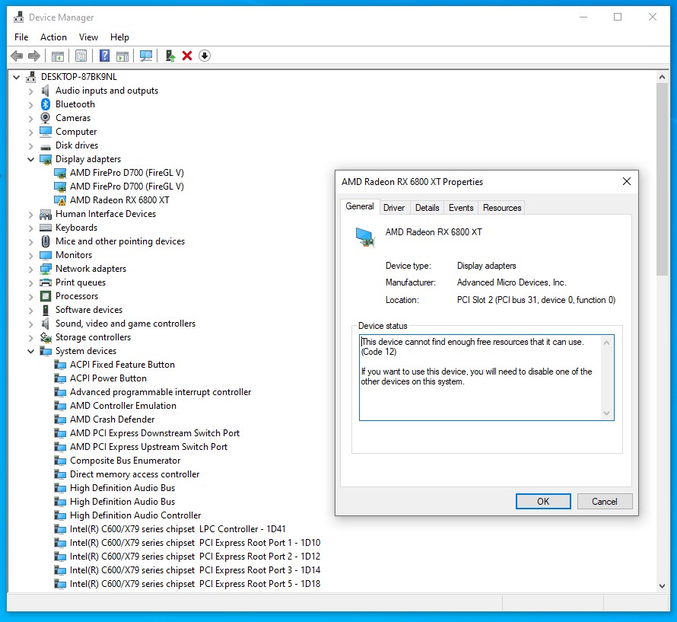Collapse the DESKTOP-87BK9NL root node
Screen dimensions: 677x622
click(17, 77)
